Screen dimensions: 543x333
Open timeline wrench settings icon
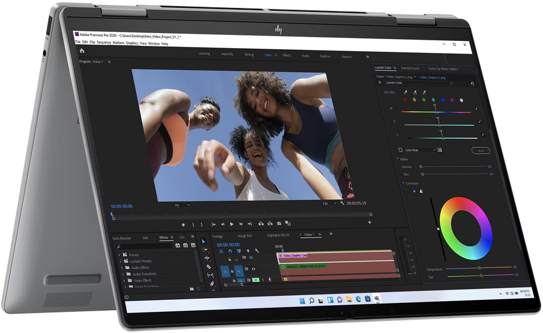(x=256, y=251)
